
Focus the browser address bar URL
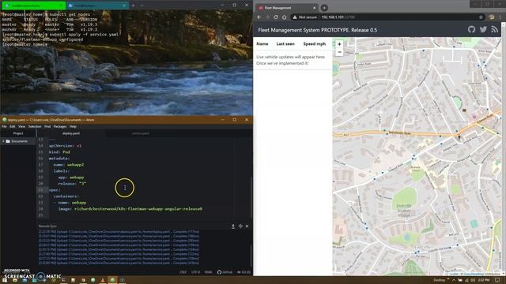tap(338, 17)
